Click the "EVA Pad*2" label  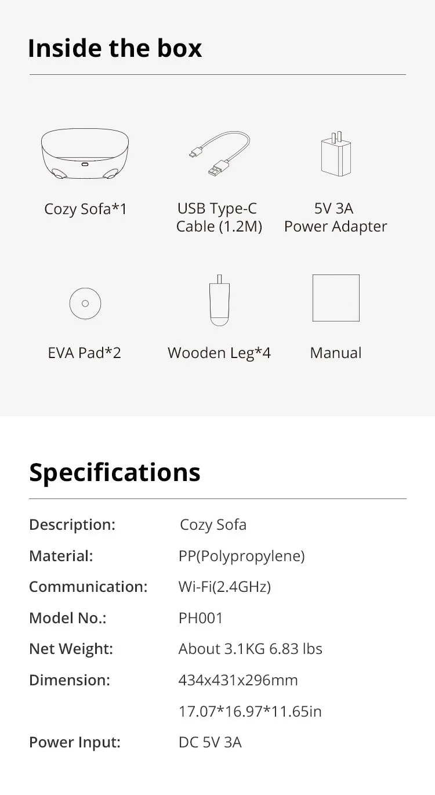(x=85, y=353)
